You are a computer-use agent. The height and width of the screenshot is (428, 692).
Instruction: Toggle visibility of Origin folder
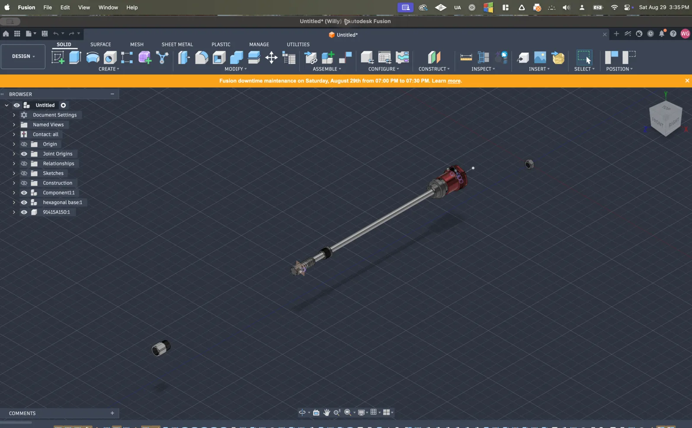[x=24, y=144]
